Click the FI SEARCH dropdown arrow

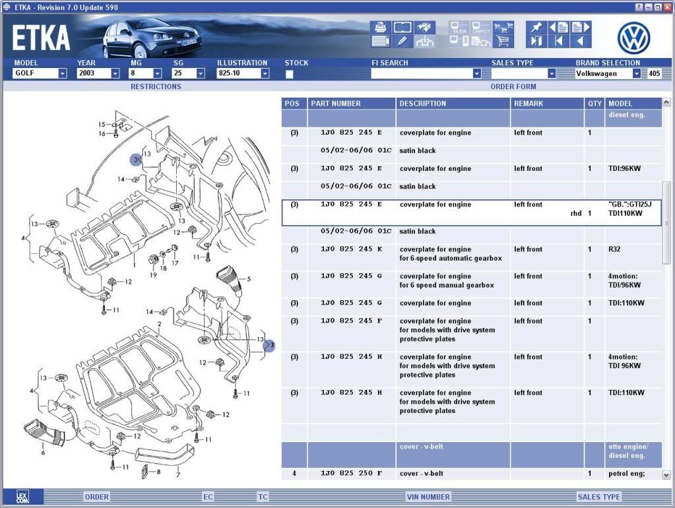[x=476, y=74]
